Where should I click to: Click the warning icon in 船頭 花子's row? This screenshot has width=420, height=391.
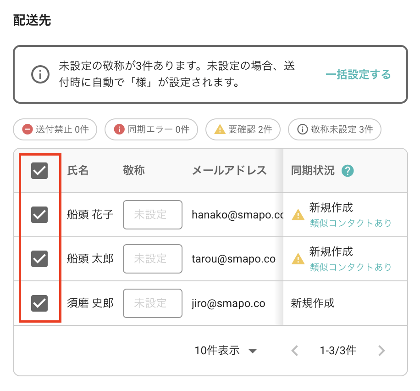[x=298, y=215]
